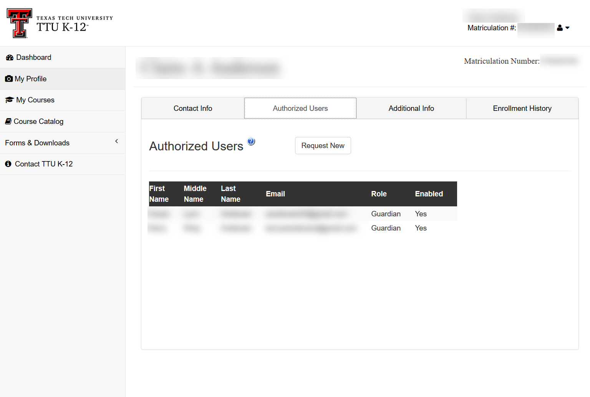Click the user account icon in header

(560, 28)
